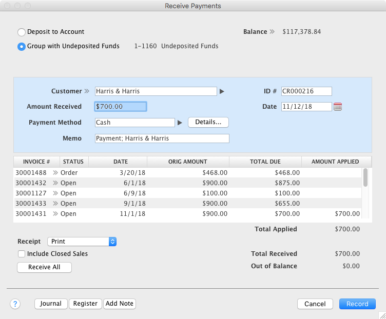Open the Register button
Image resolution: width=386 pixels, height=319 pixels.
coord(85,304)
